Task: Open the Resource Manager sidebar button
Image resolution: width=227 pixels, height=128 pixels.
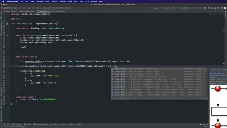Action: click(1, 28)
